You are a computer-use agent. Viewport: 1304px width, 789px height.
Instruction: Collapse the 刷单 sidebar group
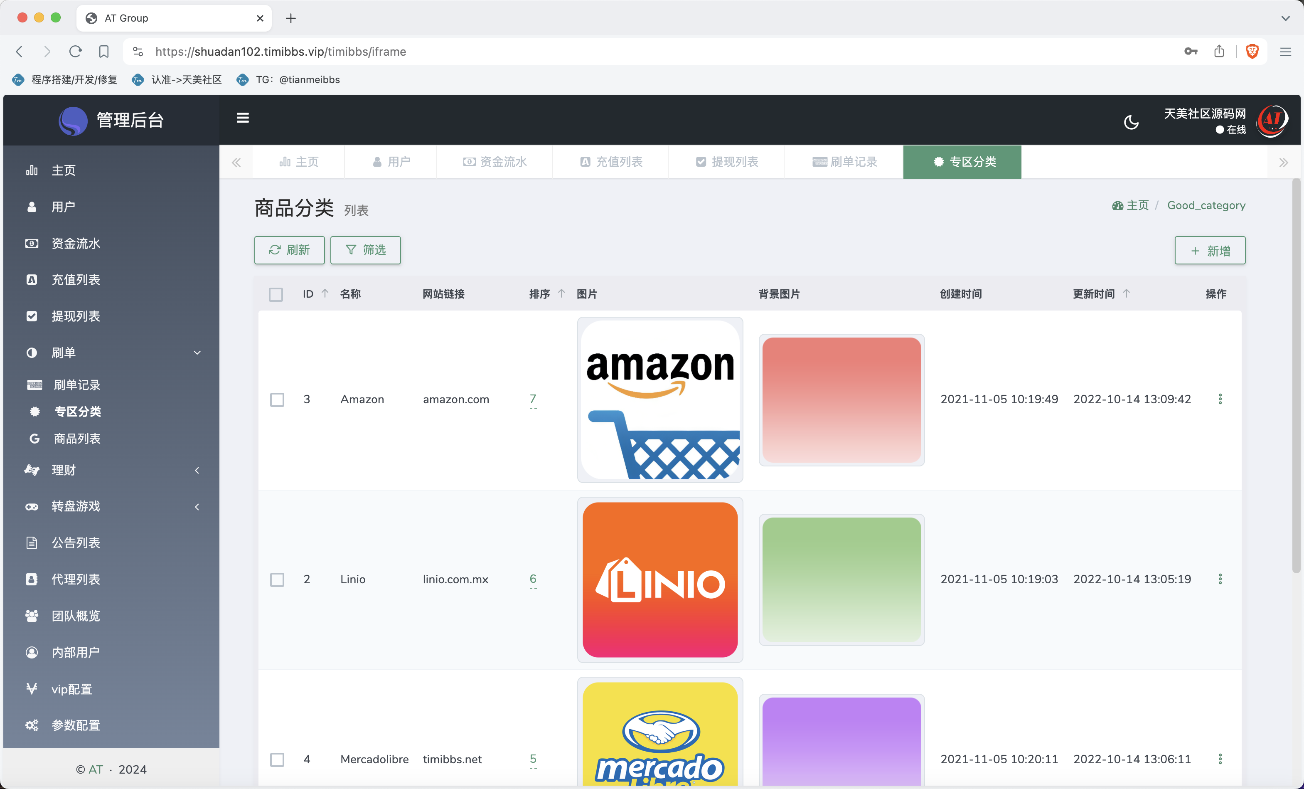[111, 353]
